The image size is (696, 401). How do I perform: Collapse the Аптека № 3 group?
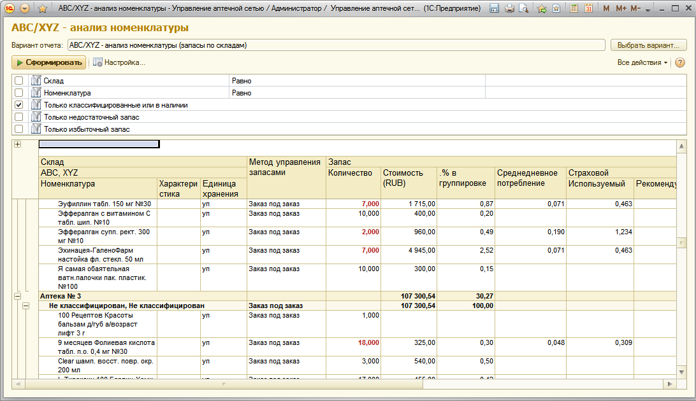(x=17, y=296)
